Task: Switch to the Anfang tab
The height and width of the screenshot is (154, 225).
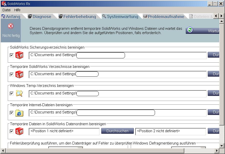Action: [13, 16]
